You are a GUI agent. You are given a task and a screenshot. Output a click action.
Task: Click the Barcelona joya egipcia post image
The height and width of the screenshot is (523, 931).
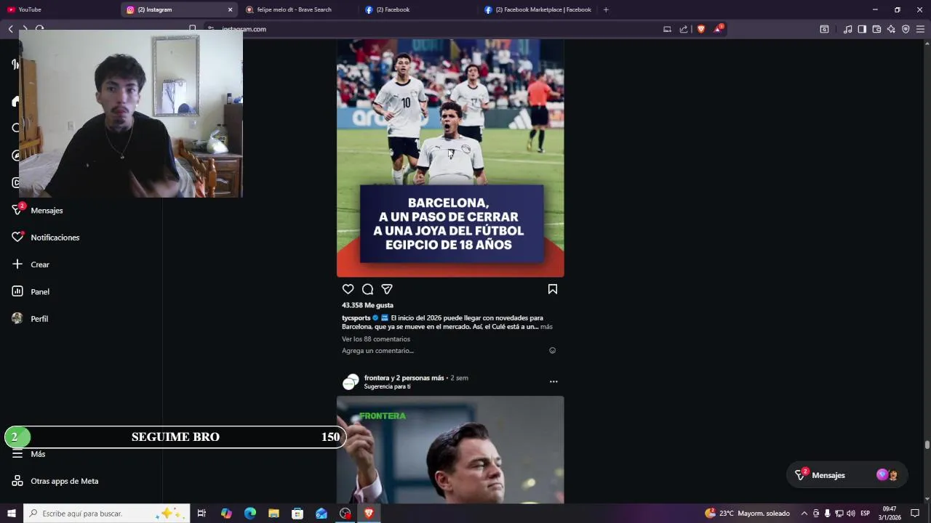click(x=450, y=158)
